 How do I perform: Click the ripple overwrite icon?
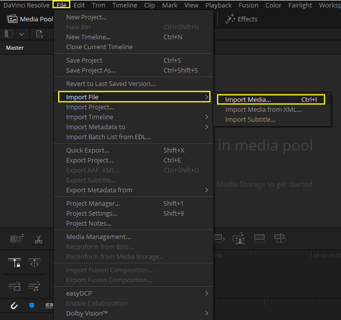click(x=280, y=238)
